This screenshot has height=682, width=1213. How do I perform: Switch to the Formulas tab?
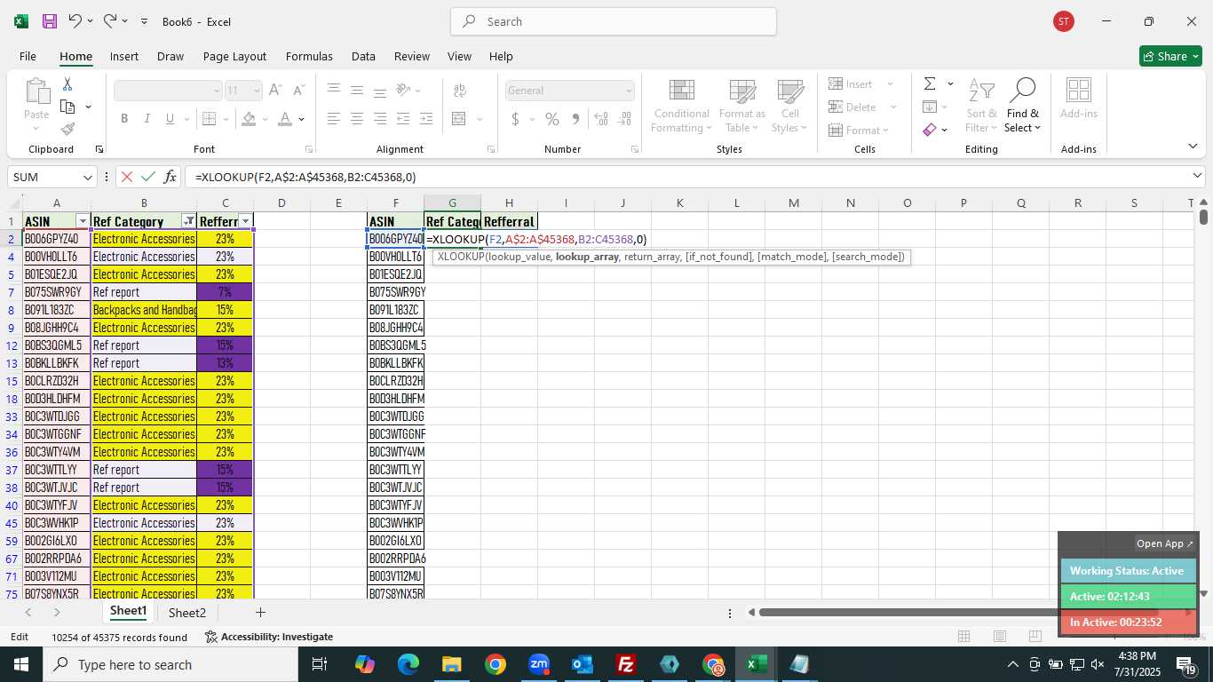point(309,56)
